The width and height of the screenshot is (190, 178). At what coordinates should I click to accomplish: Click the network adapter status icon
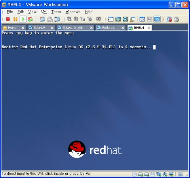159,174
